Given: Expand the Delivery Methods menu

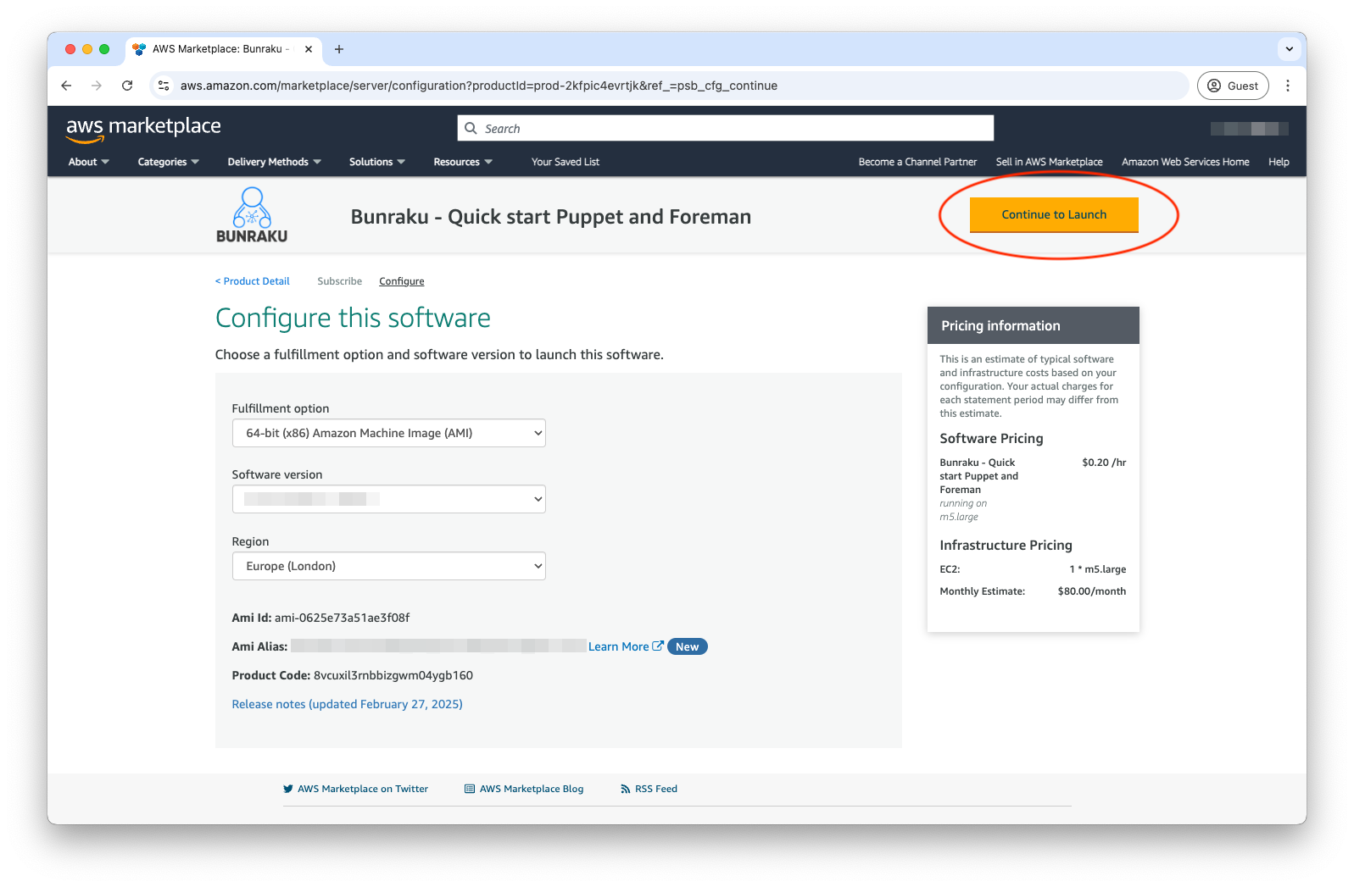Looking at the screenshot, I should point(274,162).
